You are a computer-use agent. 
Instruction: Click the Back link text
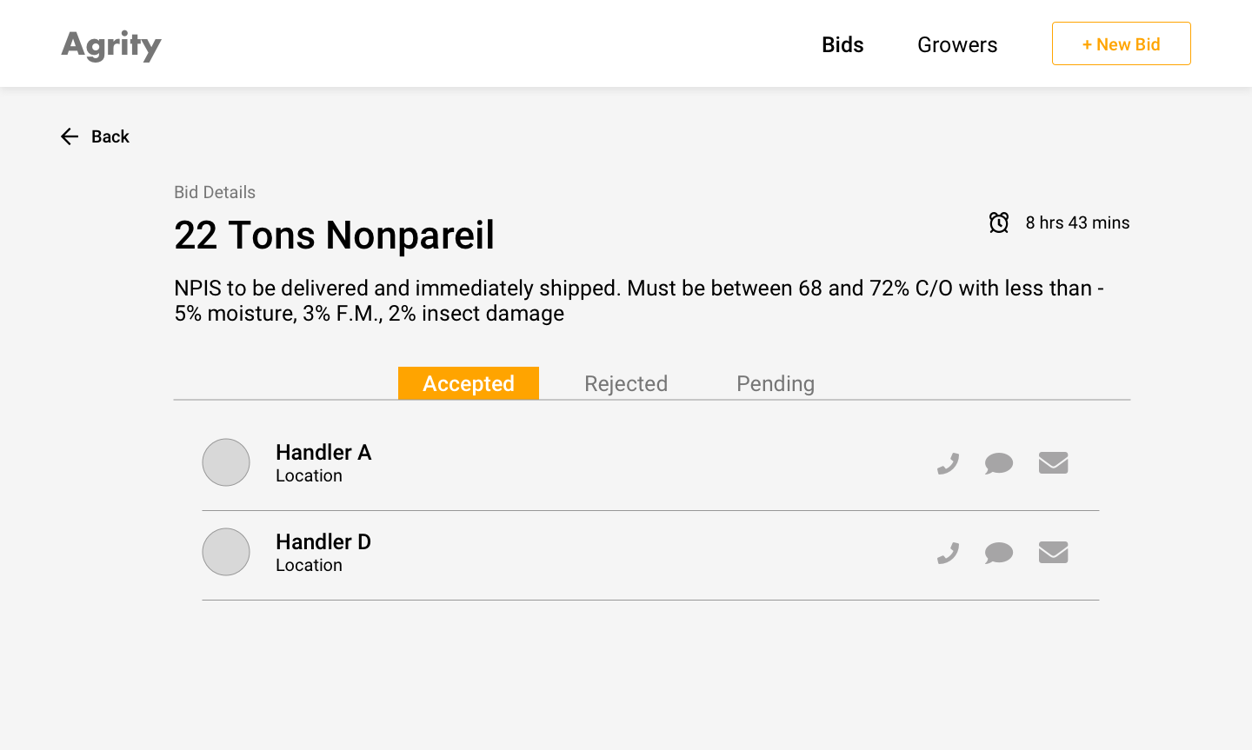pos(110,136)
